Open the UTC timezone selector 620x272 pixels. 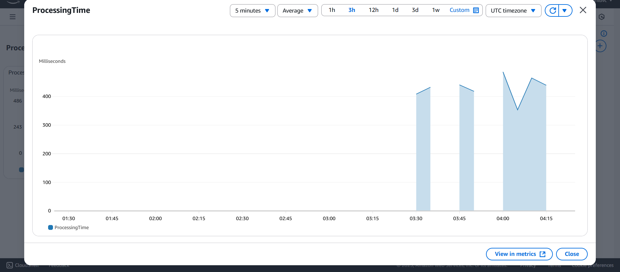pos(513,11)
